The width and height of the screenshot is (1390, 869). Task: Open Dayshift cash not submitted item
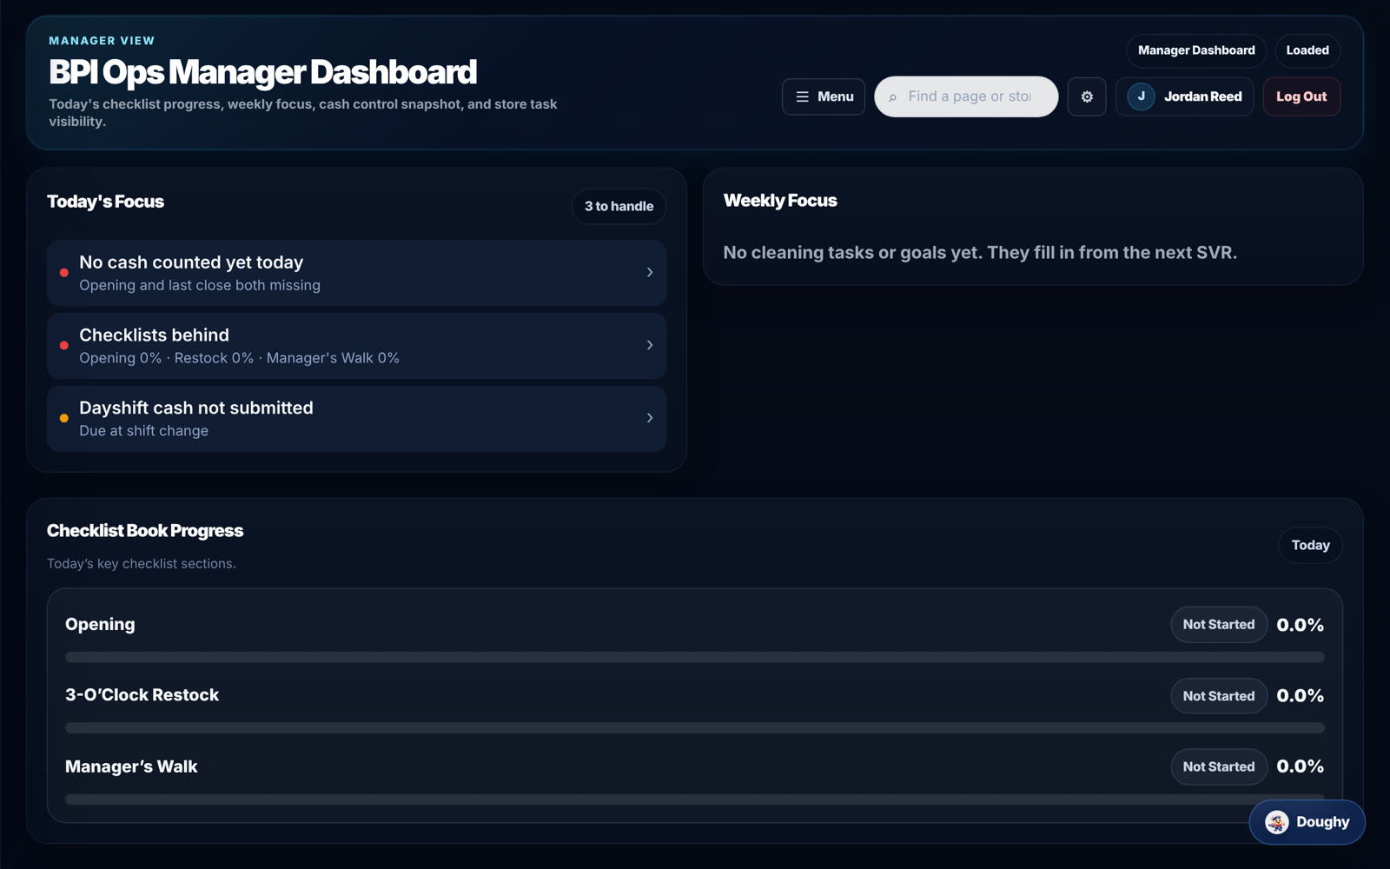[x=356, y=418]
